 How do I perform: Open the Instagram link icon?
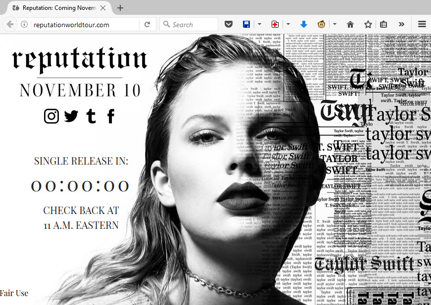(51, 116)
